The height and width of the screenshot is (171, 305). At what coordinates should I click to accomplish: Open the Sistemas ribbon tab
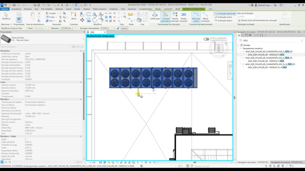[x=59, y=9]
